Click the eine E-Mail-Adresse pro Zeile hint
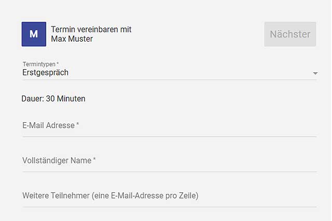 (145, 196)
